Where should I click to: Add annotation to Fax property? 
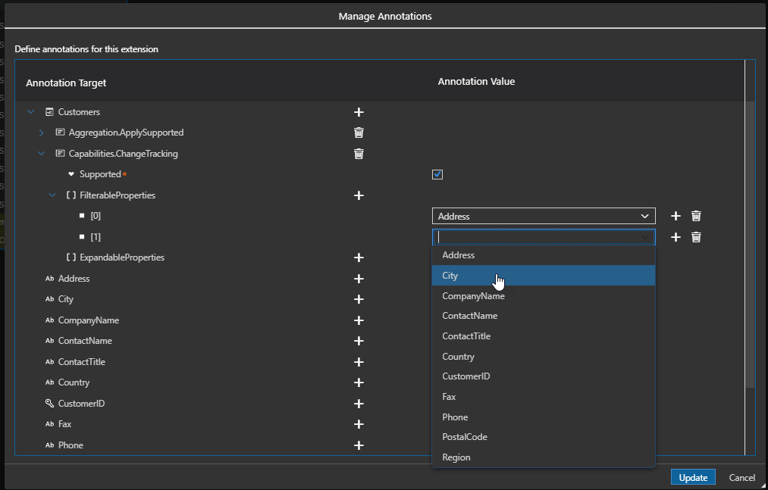[359, 424]
